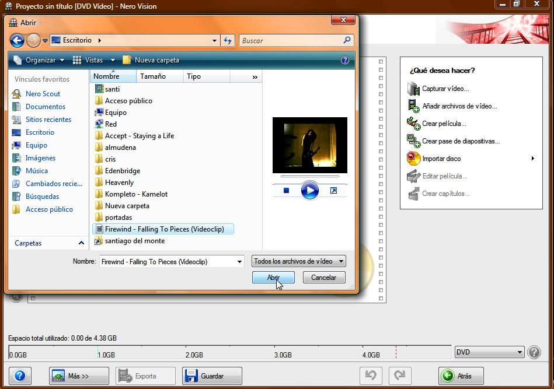The height and width of the screenshot is (389, 554).
Task: Select the Acceso público folder in file list
Action: (x=124, y=100)
